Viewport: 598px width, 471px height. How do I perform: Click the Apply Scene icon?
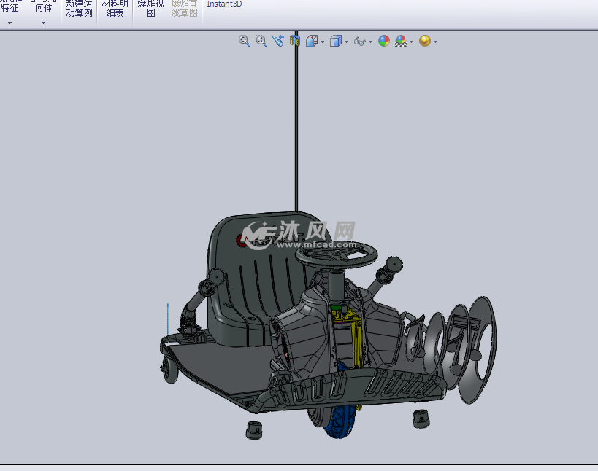click(401, 41)
